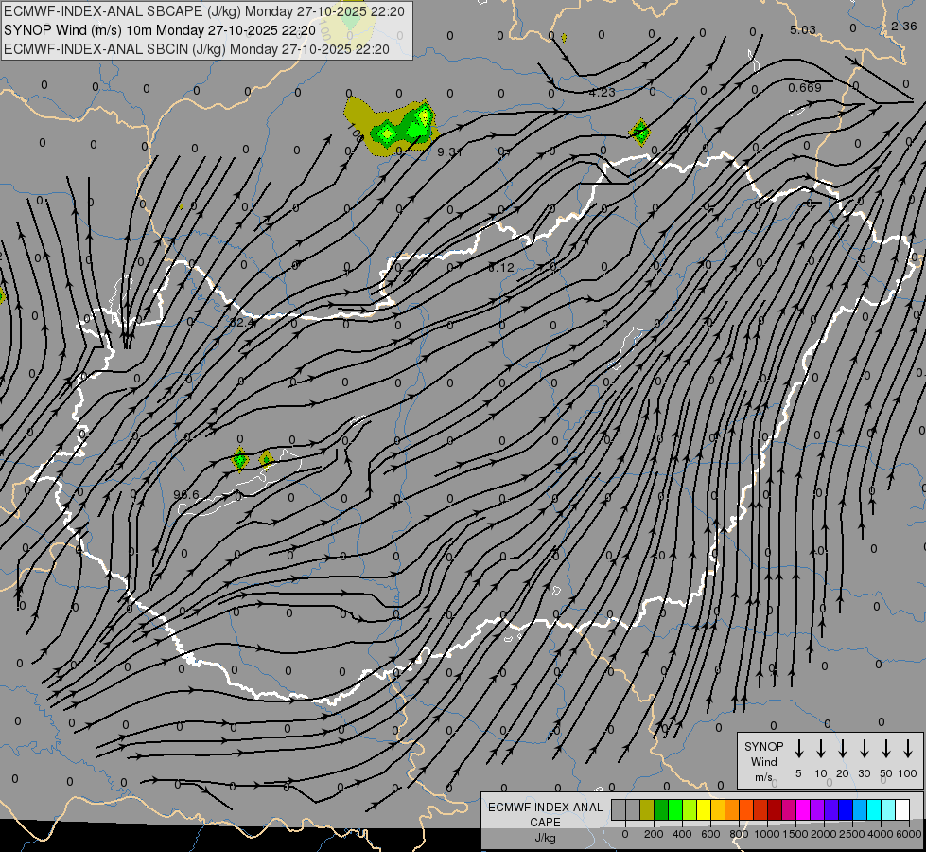The image size is (926, 852).
Task: Click the white swatch at the legend end
Action: pyautogui.click(x=903, y=809)
